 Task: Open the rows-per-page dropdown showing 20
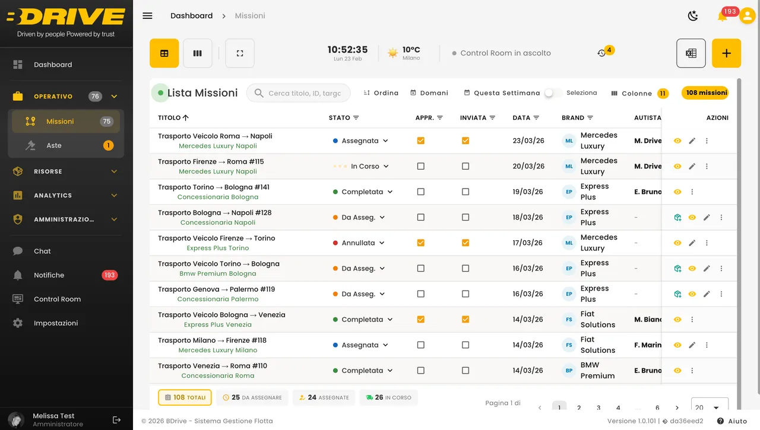(709, 407)
